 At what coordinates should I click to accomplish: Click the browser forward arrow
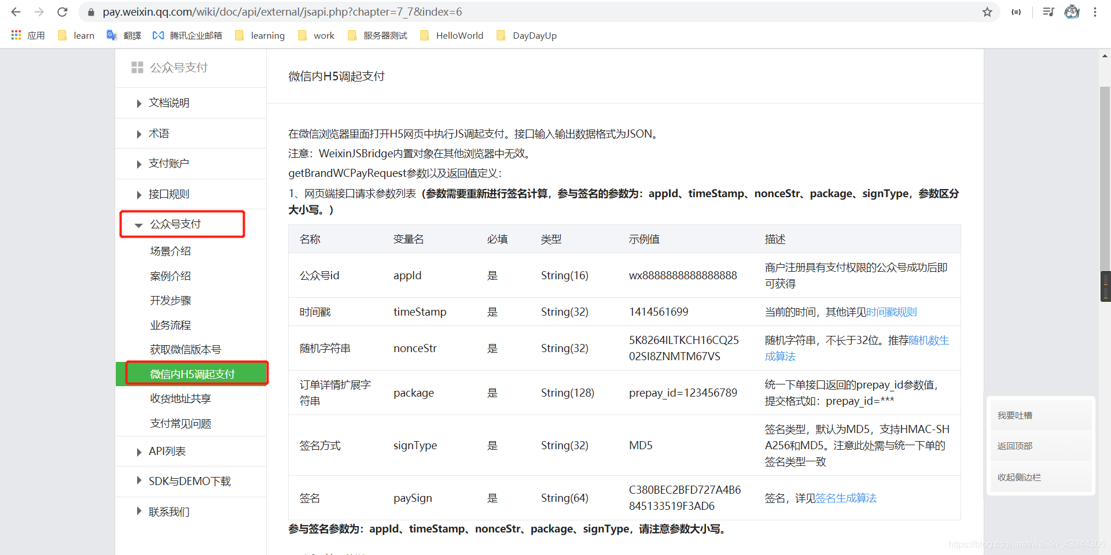click(39, 12)
